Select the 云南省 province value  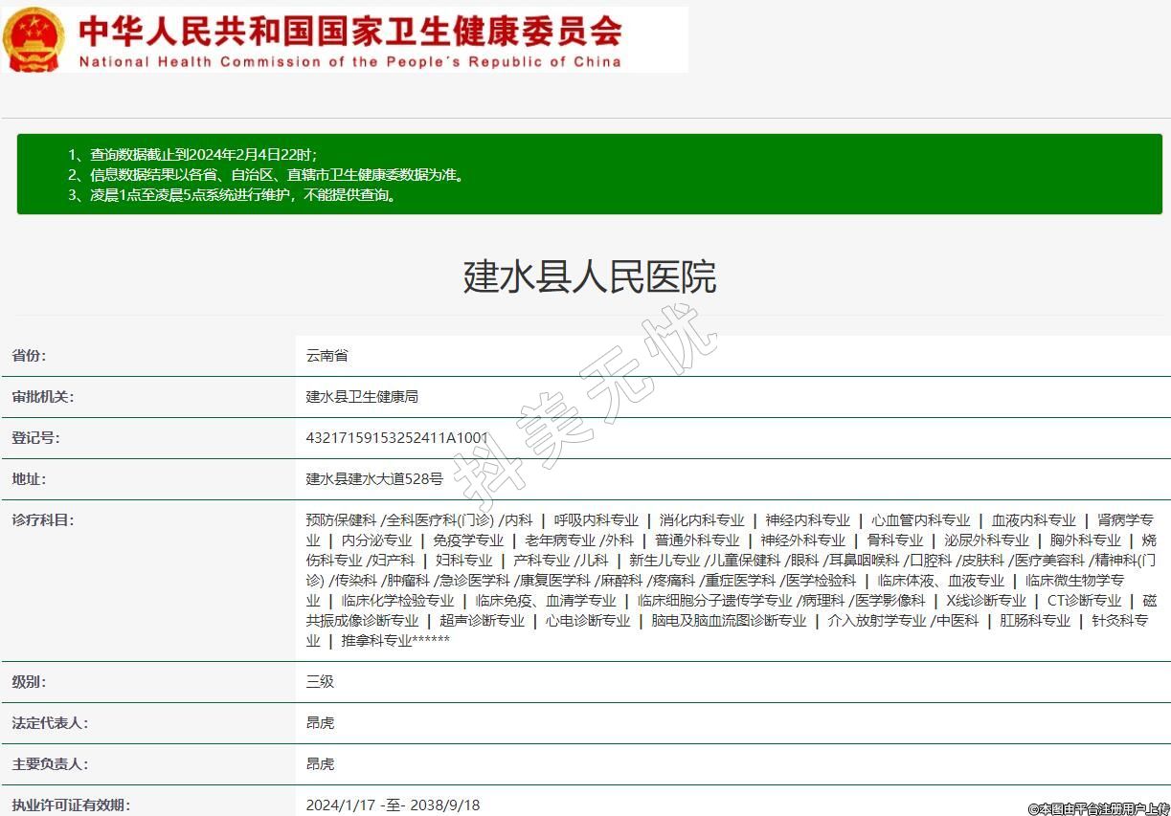pyautogui.click(x=327, y=356)
